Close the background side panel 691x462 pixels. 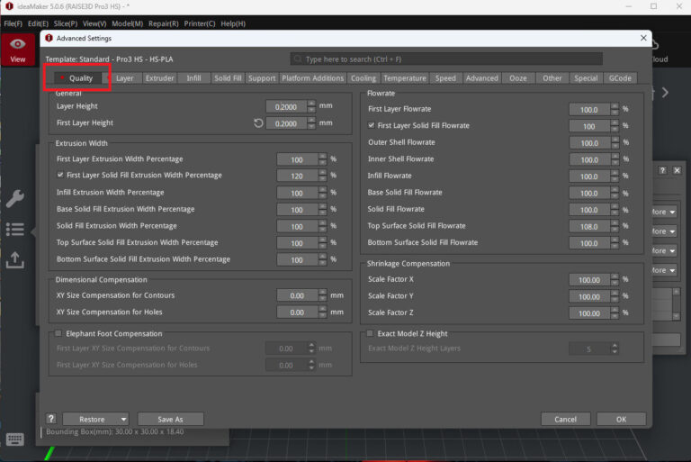click(x=678, y=170)
